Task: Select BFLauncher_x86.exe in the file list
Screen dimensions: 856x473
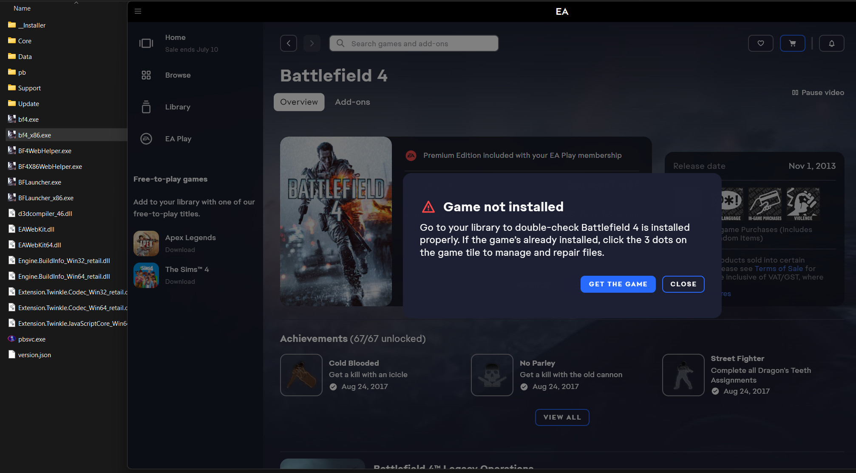Action: click(x=46, y=198)
